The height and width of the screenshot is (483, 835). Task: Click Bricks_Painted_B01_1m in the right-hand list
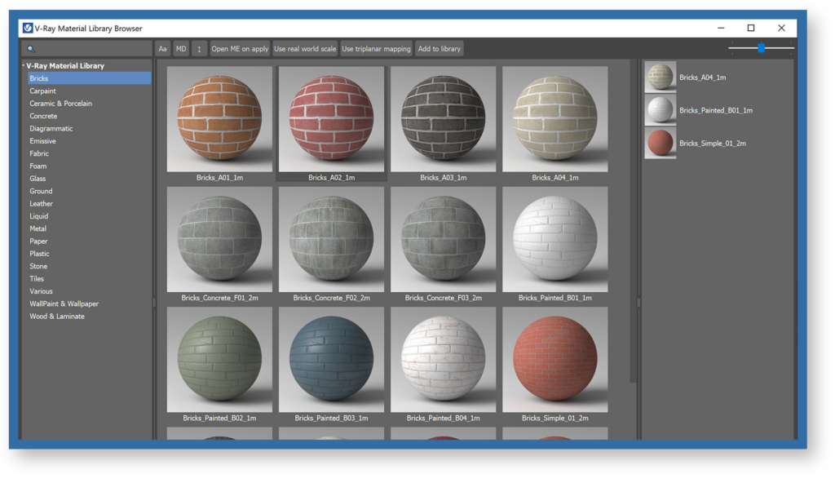coord(718,110)
